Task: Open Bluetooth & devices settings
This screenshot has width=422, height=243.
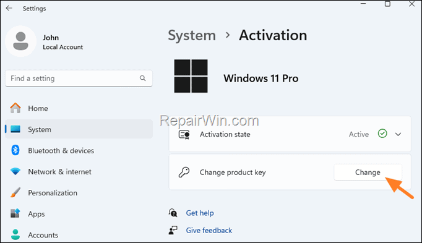Action: pos(79,150)
